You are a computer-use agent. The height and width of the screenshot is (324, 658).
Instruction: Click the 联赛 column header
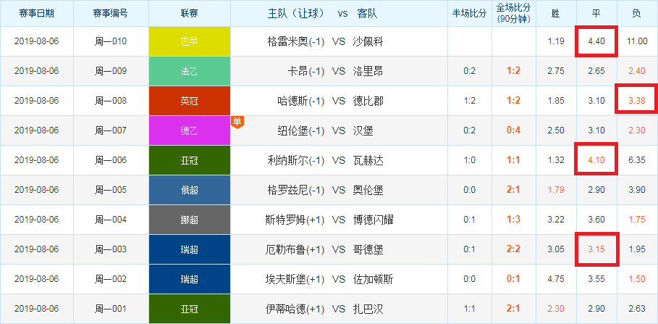click(x=190, y=14)
